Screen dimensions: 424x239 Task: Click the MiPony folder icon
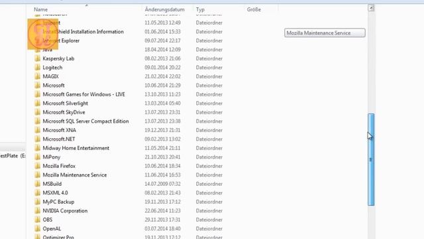(x=38, y=157)
